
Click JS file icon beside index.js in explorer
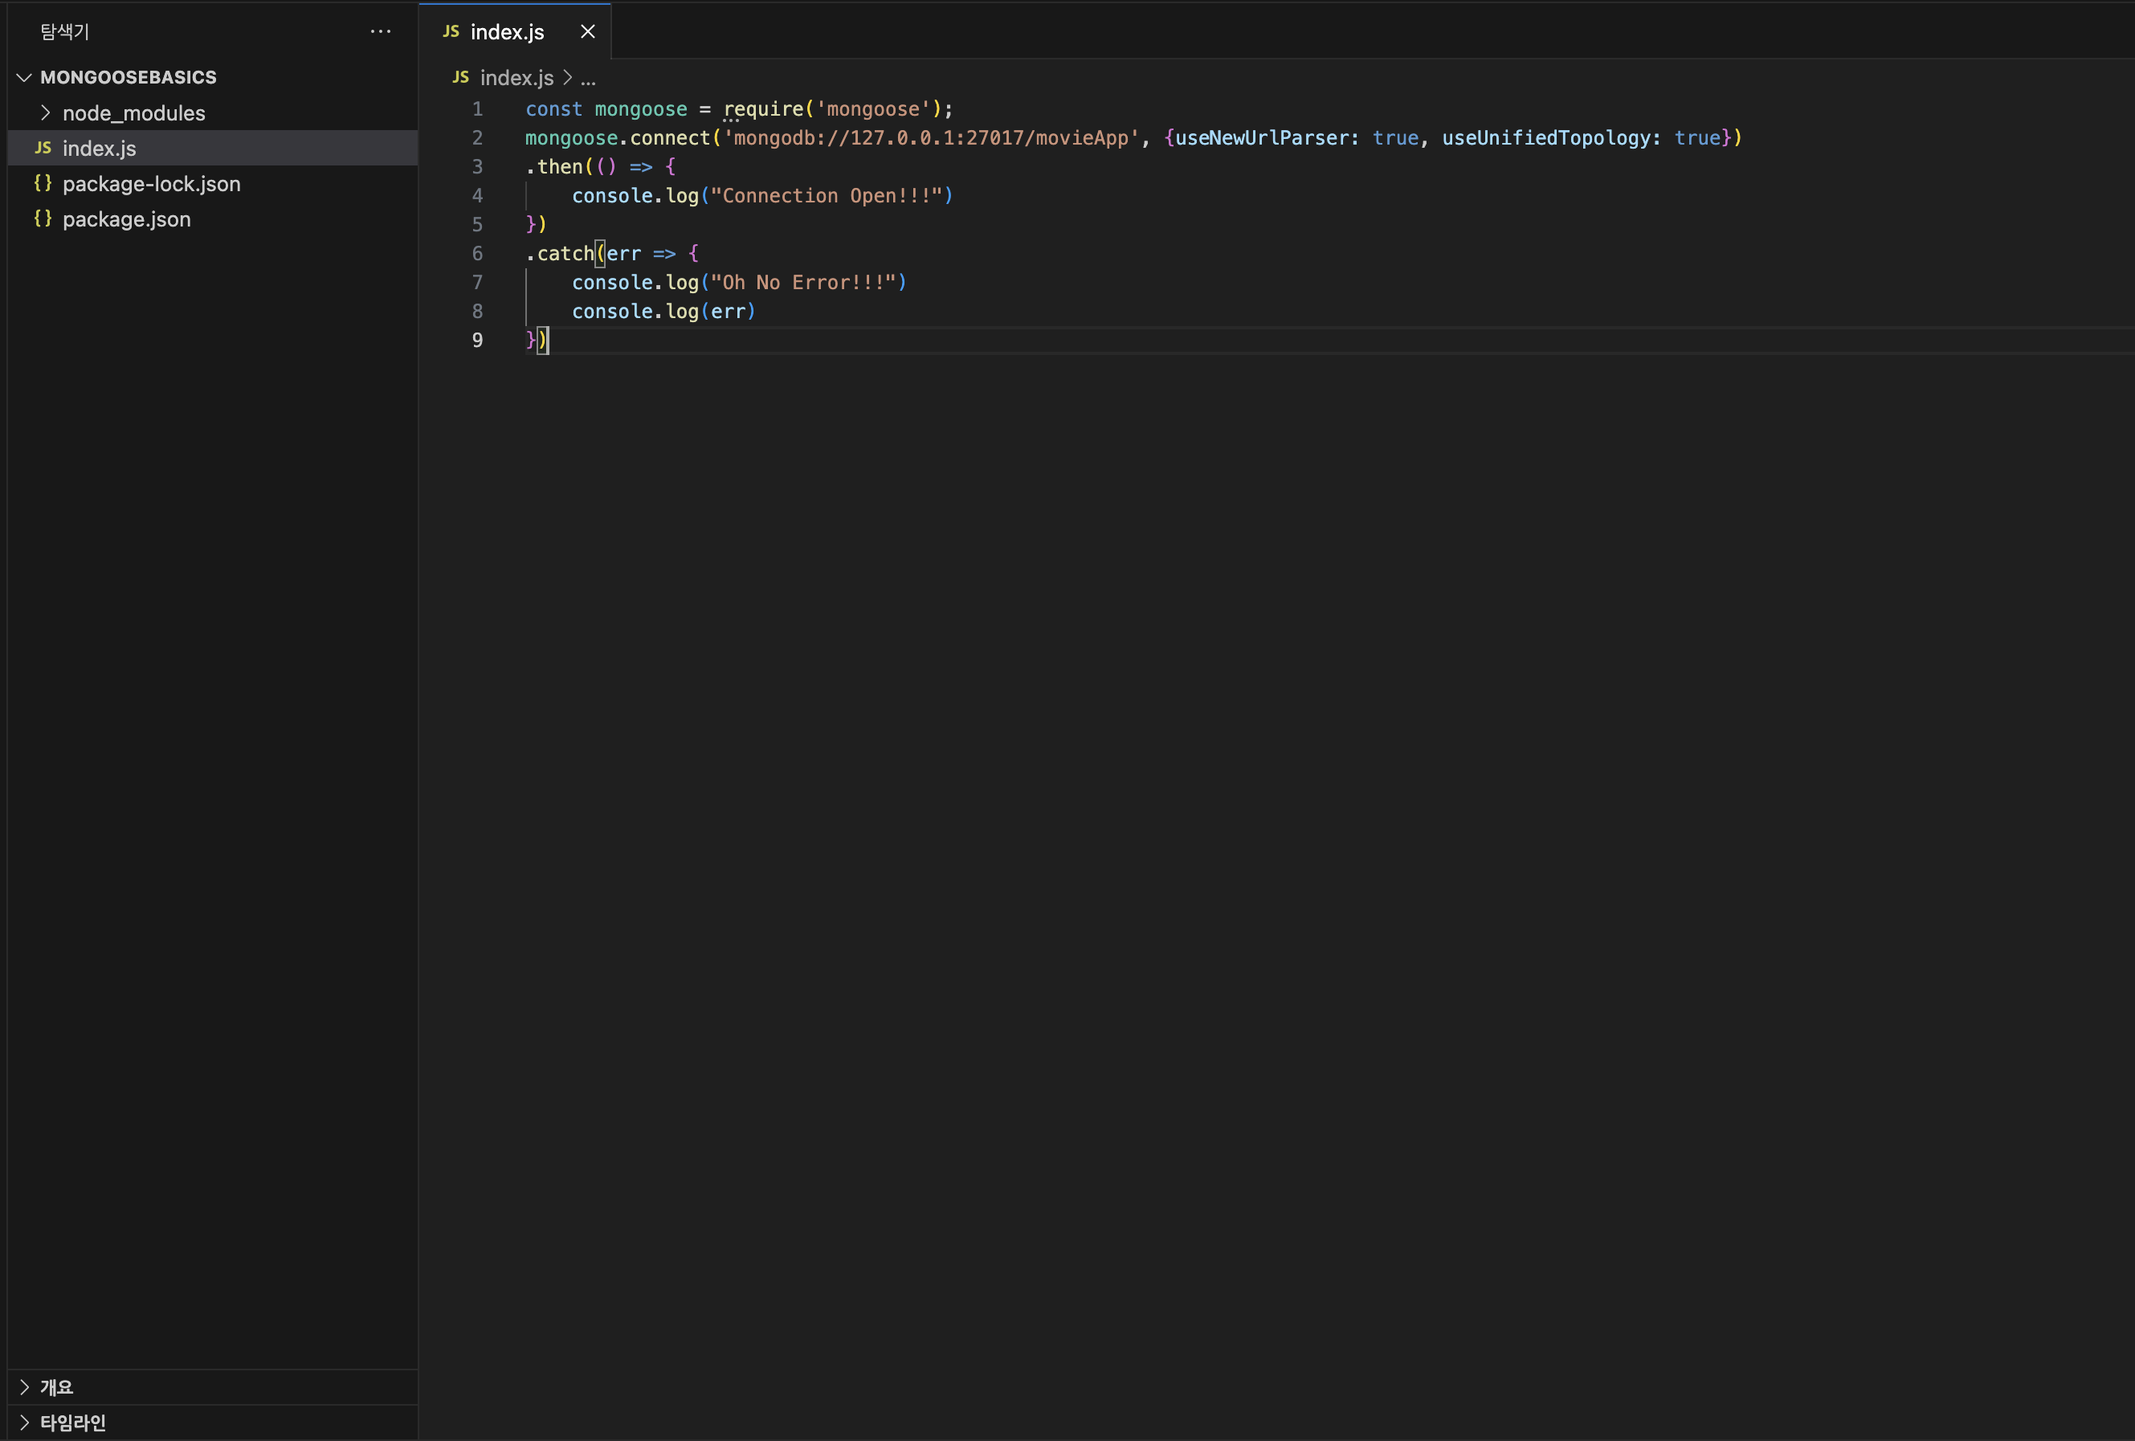[x=43, y=148]
